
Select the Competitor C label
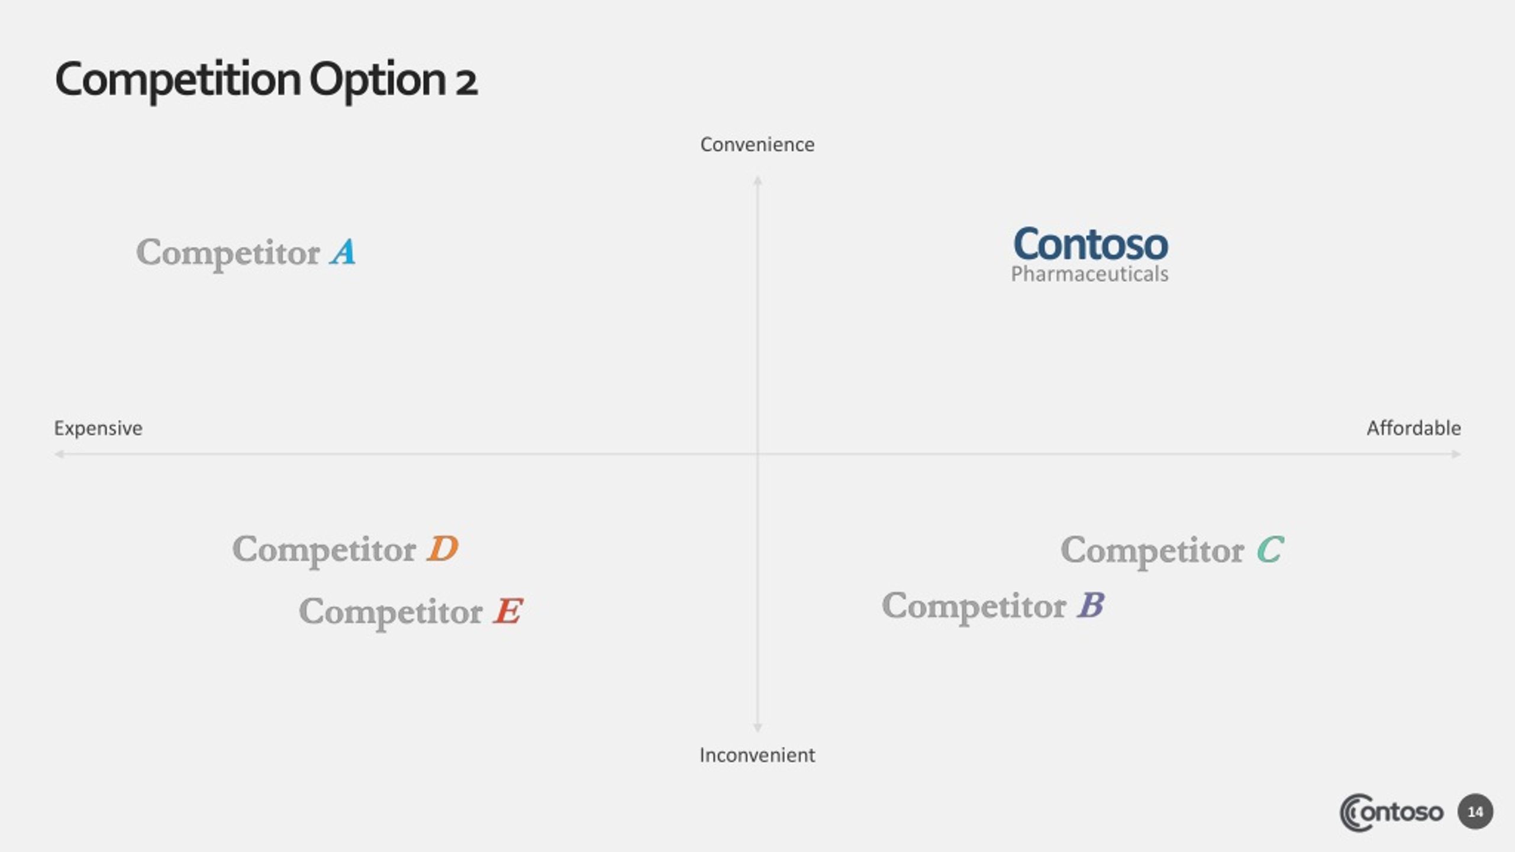pos(1172,551)
